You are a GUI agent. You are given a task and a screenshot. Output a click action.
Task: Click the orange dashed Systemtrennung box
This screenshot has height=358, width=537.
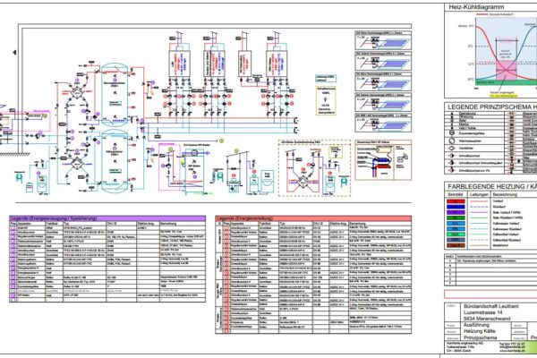point(314,168)
